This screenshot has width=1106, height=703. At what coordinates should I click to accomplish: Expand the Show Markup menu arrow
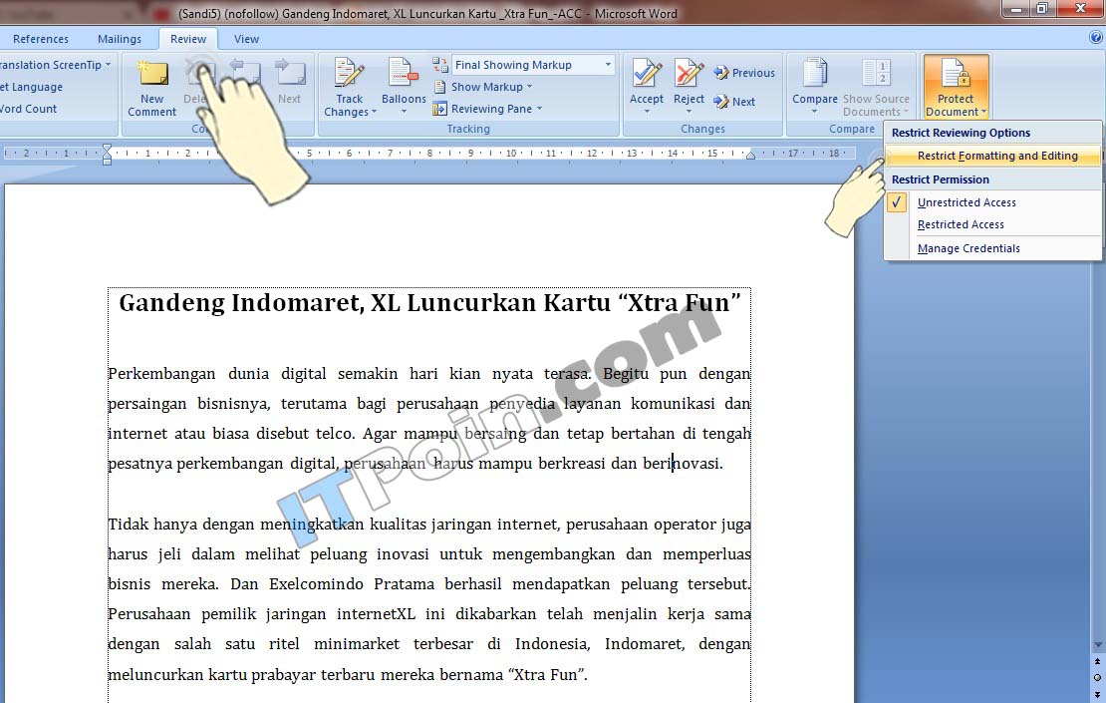530,87
